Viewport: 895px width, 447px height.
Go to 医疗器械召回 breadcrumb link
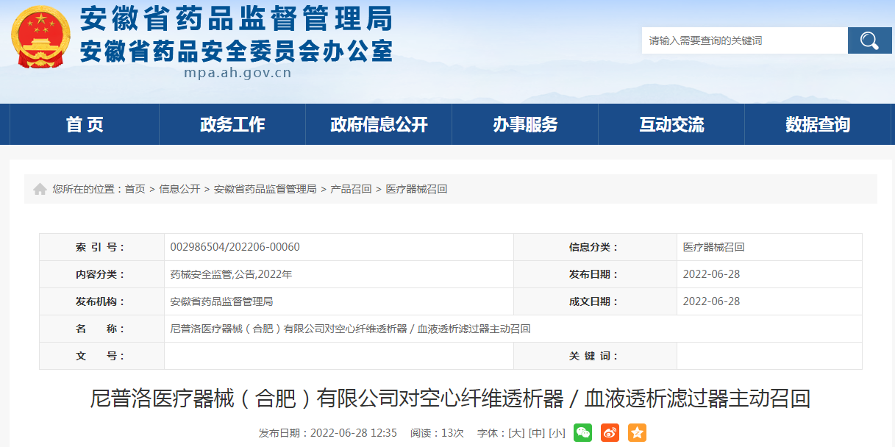click(416, 189)
